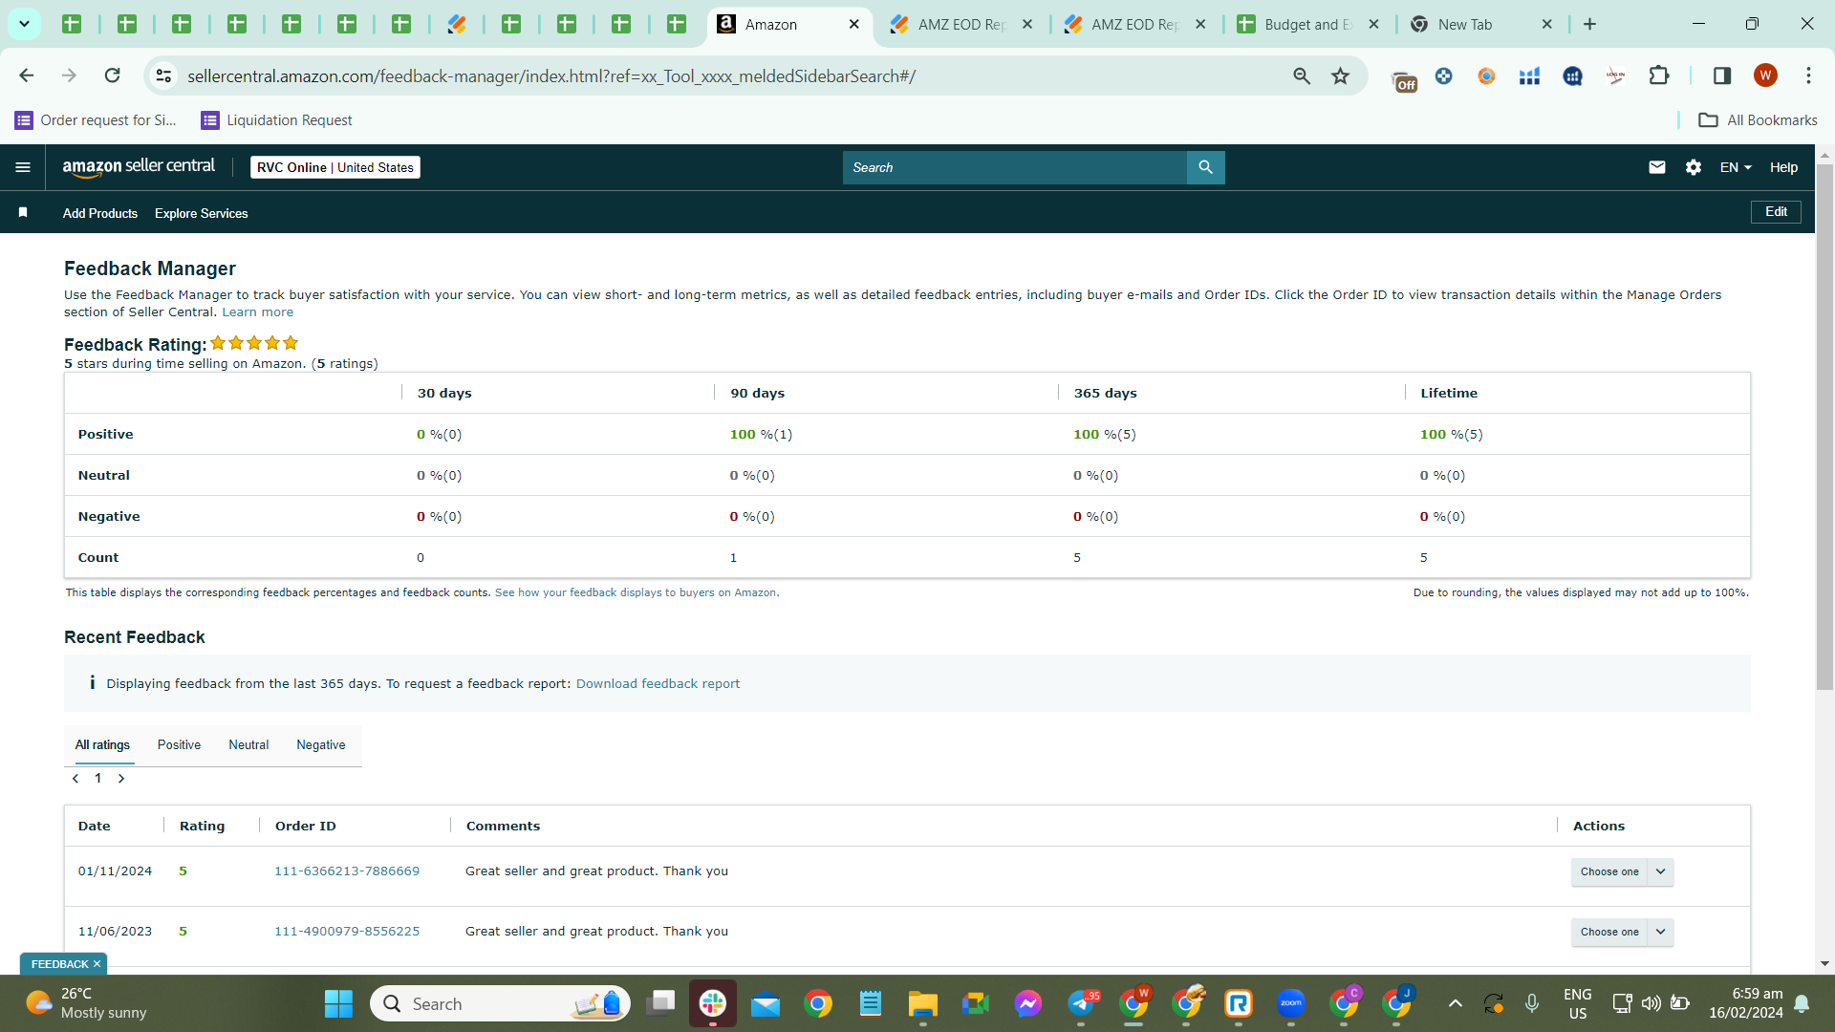Viewport: 1835px width, 1032px height.
Task: Open Telegram from the taskbar
Action: pos(1081,1003)
